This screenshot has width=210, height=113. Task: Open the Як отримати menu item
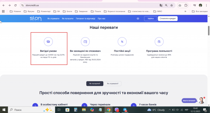[53, 19]
